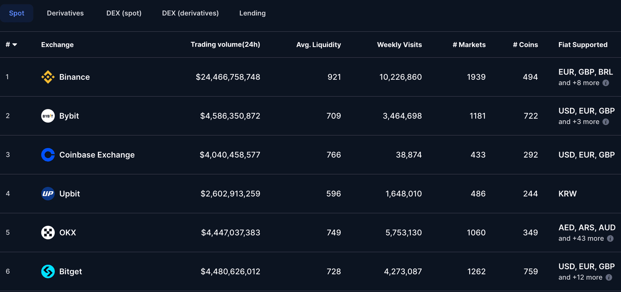Switch to the Derivatives tab
This screenshot has height=292, width=621.
pos(65,13)
